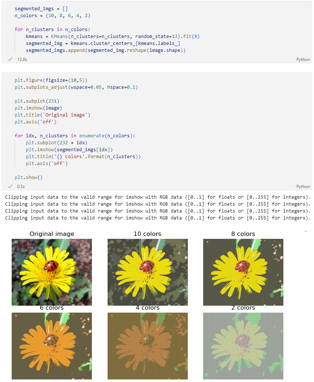Select the Python language label of first cell

(x=303, y=60)
